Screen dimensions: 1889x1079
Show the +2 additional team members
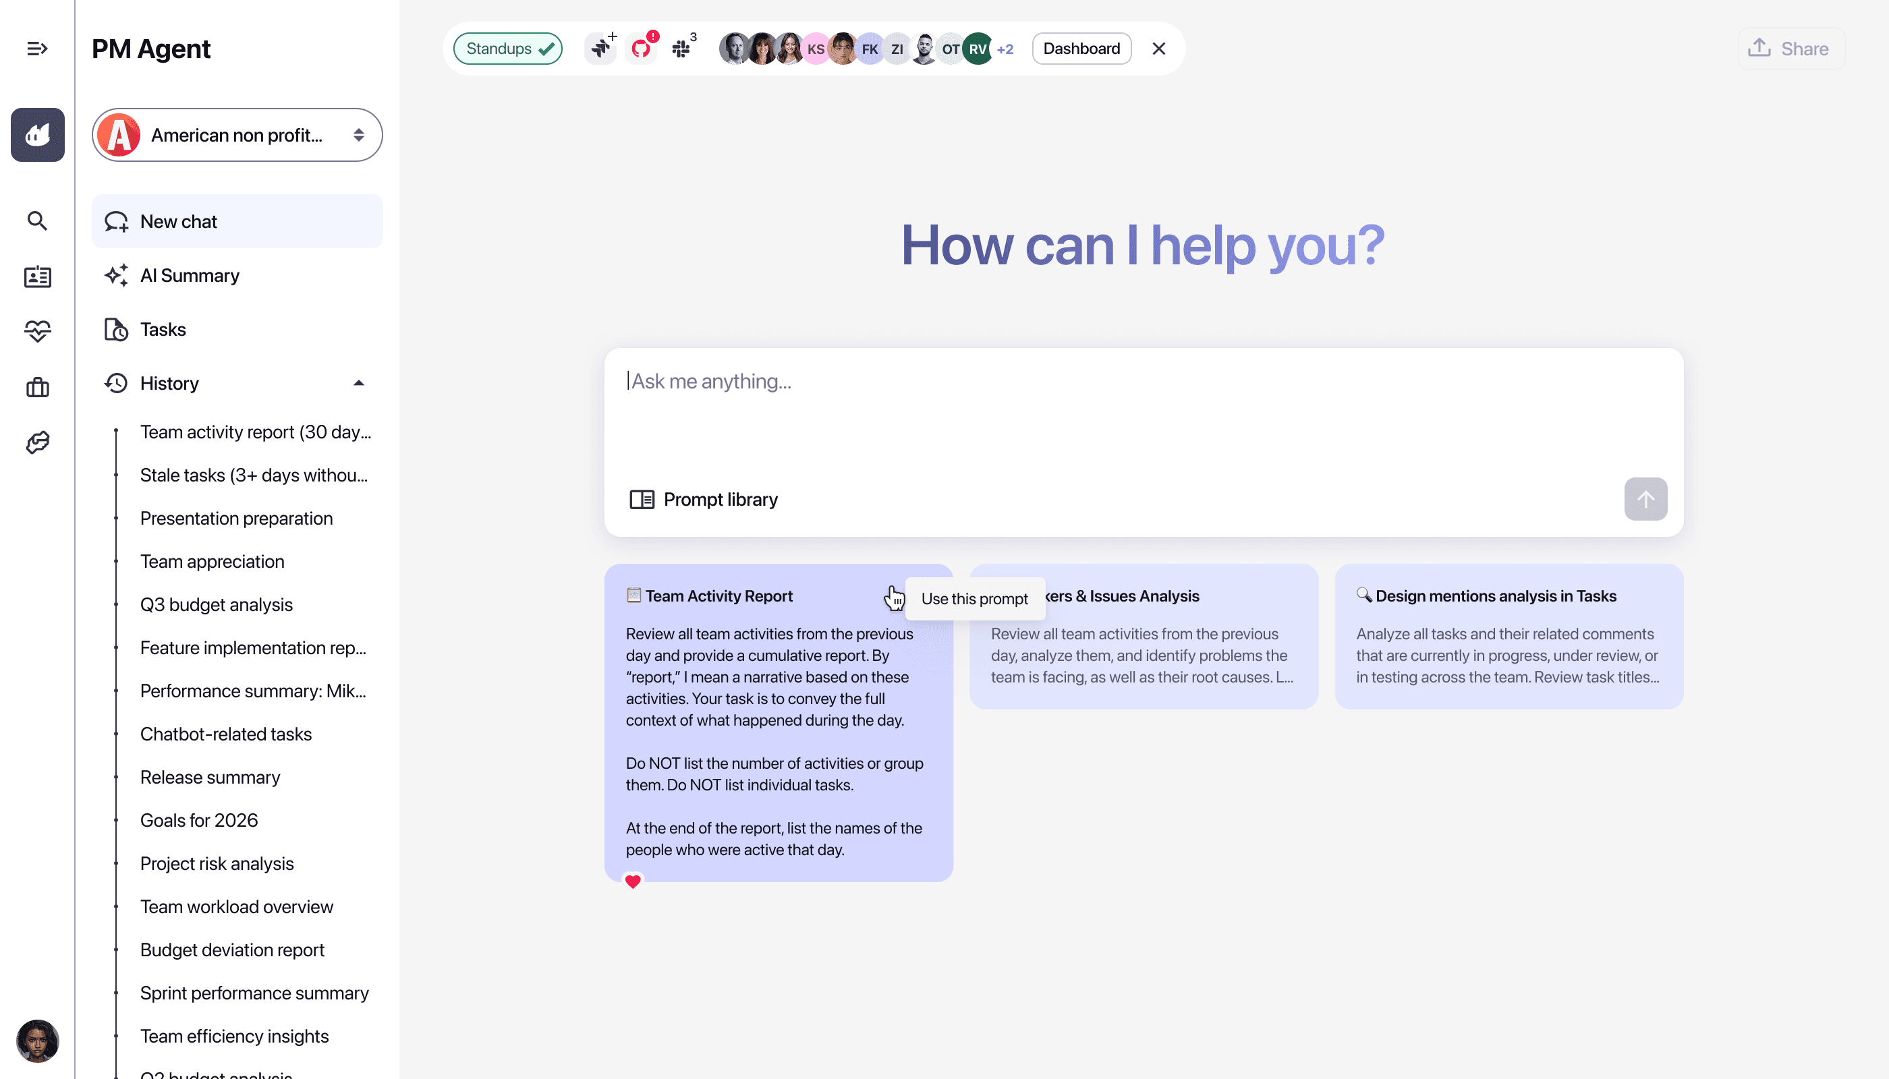[x=1005, y=50]
